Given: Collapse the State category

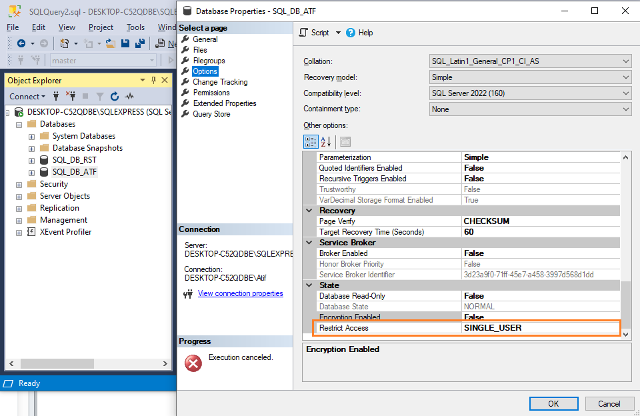Looking at the screenshot, I should pyautogui.click(x=309, y=285).
